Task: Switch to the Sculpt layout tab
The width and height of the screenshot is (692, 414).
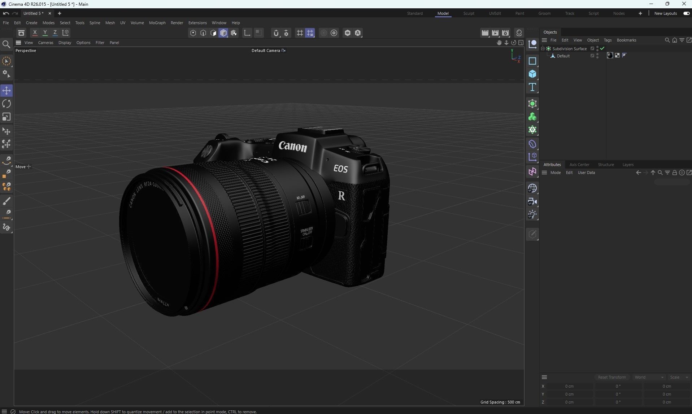Action: 469,13
